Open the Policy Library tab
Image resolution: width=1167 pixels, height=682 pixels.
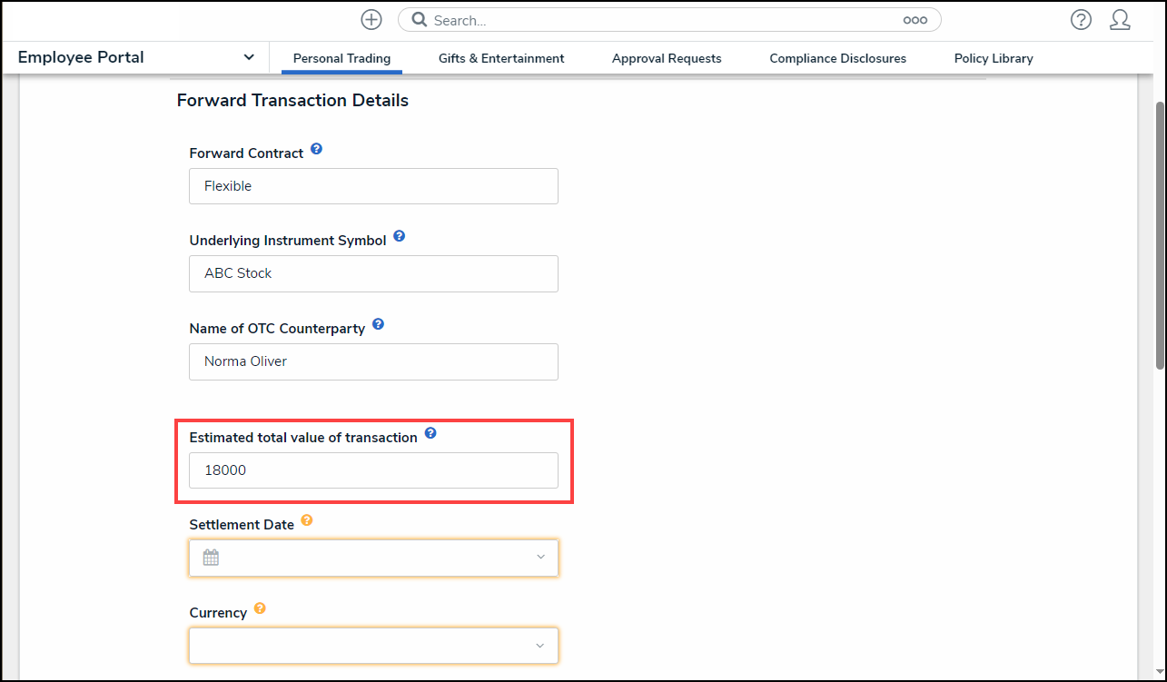(994, 58)
